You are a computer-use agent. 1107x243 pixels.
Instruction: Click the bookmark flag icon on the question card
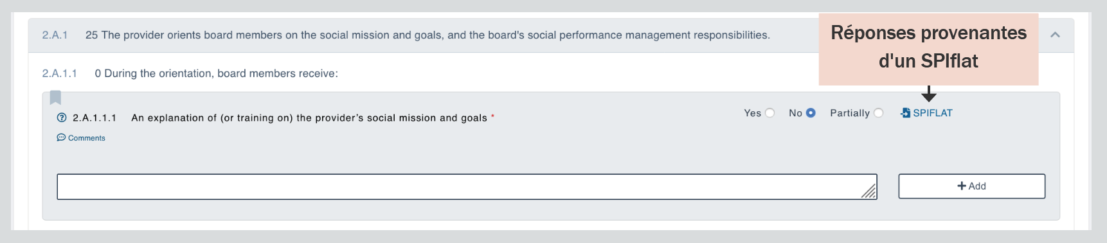tap(55, 98)
